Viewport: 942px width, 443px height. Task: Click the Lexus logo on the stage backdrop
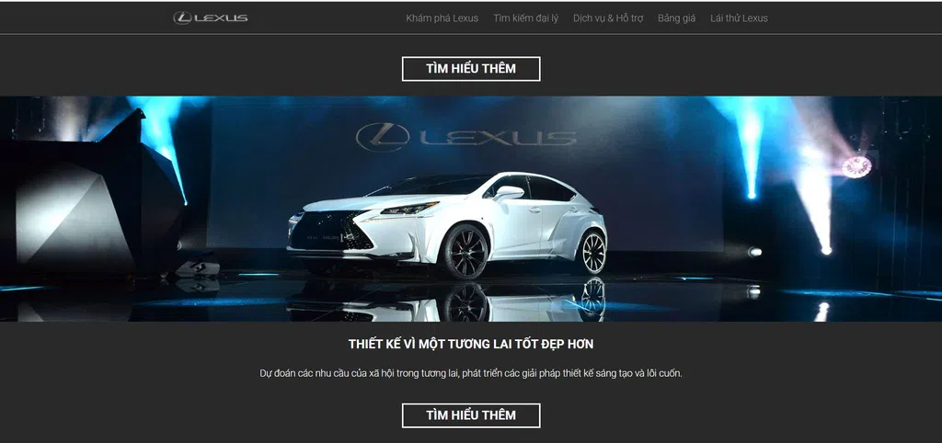click(465, 137)
